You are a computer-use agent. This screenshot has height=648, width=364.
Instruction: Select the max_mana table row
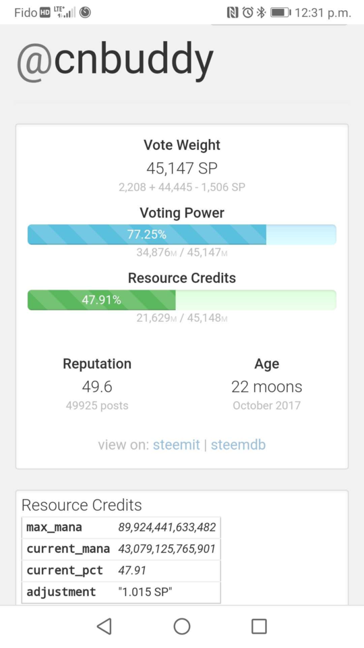(x=121, y=527)
